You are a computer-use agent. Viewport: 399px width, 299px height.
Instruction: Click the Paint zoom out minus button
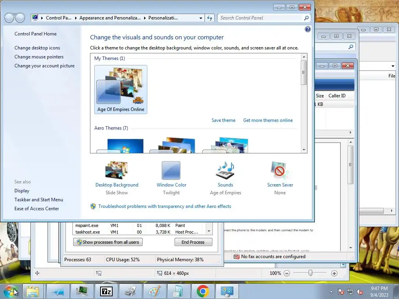pyautogui.click(x=287, y=273)
